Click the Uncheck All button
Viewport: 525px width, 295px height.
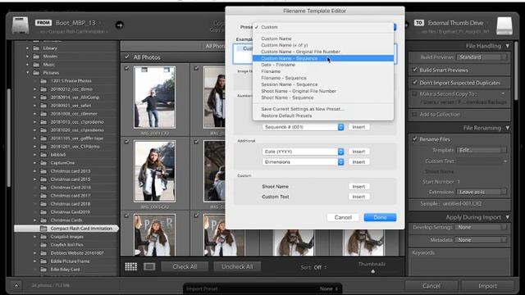point(237,266)
